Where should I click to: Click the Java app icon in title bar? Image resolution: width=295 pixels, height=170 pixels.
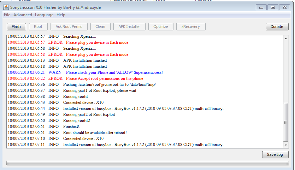[x=6, y=7]
